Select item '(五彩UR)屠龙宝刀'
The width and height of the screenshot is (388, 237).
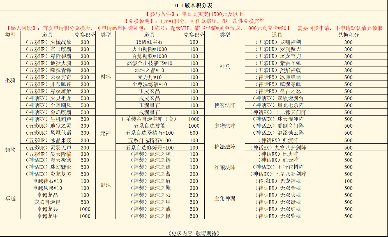pyautogui.click(x=277, y=56)
